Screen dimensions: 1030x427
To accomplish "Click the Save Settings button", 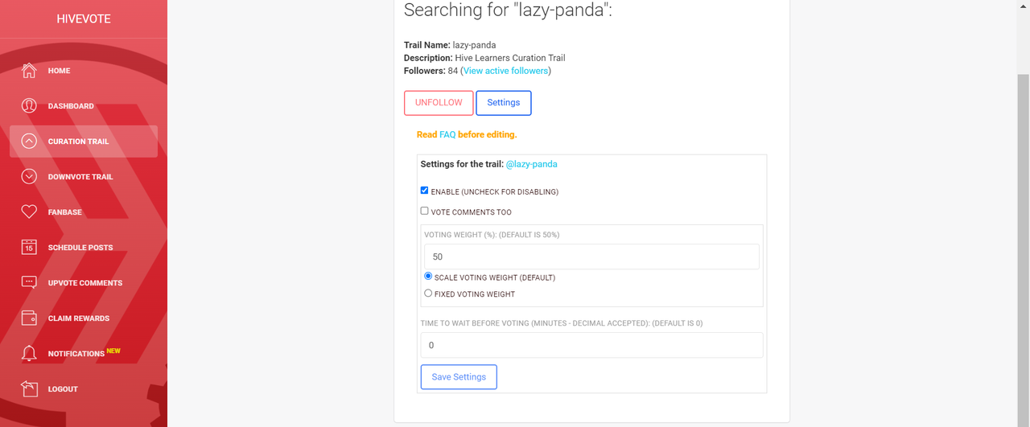I will click(459, 377).
